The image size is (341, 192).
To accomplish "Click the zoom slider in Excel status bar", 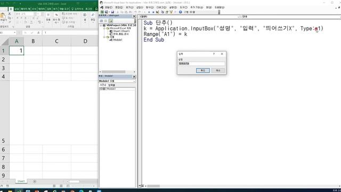I will pos(83,186).
